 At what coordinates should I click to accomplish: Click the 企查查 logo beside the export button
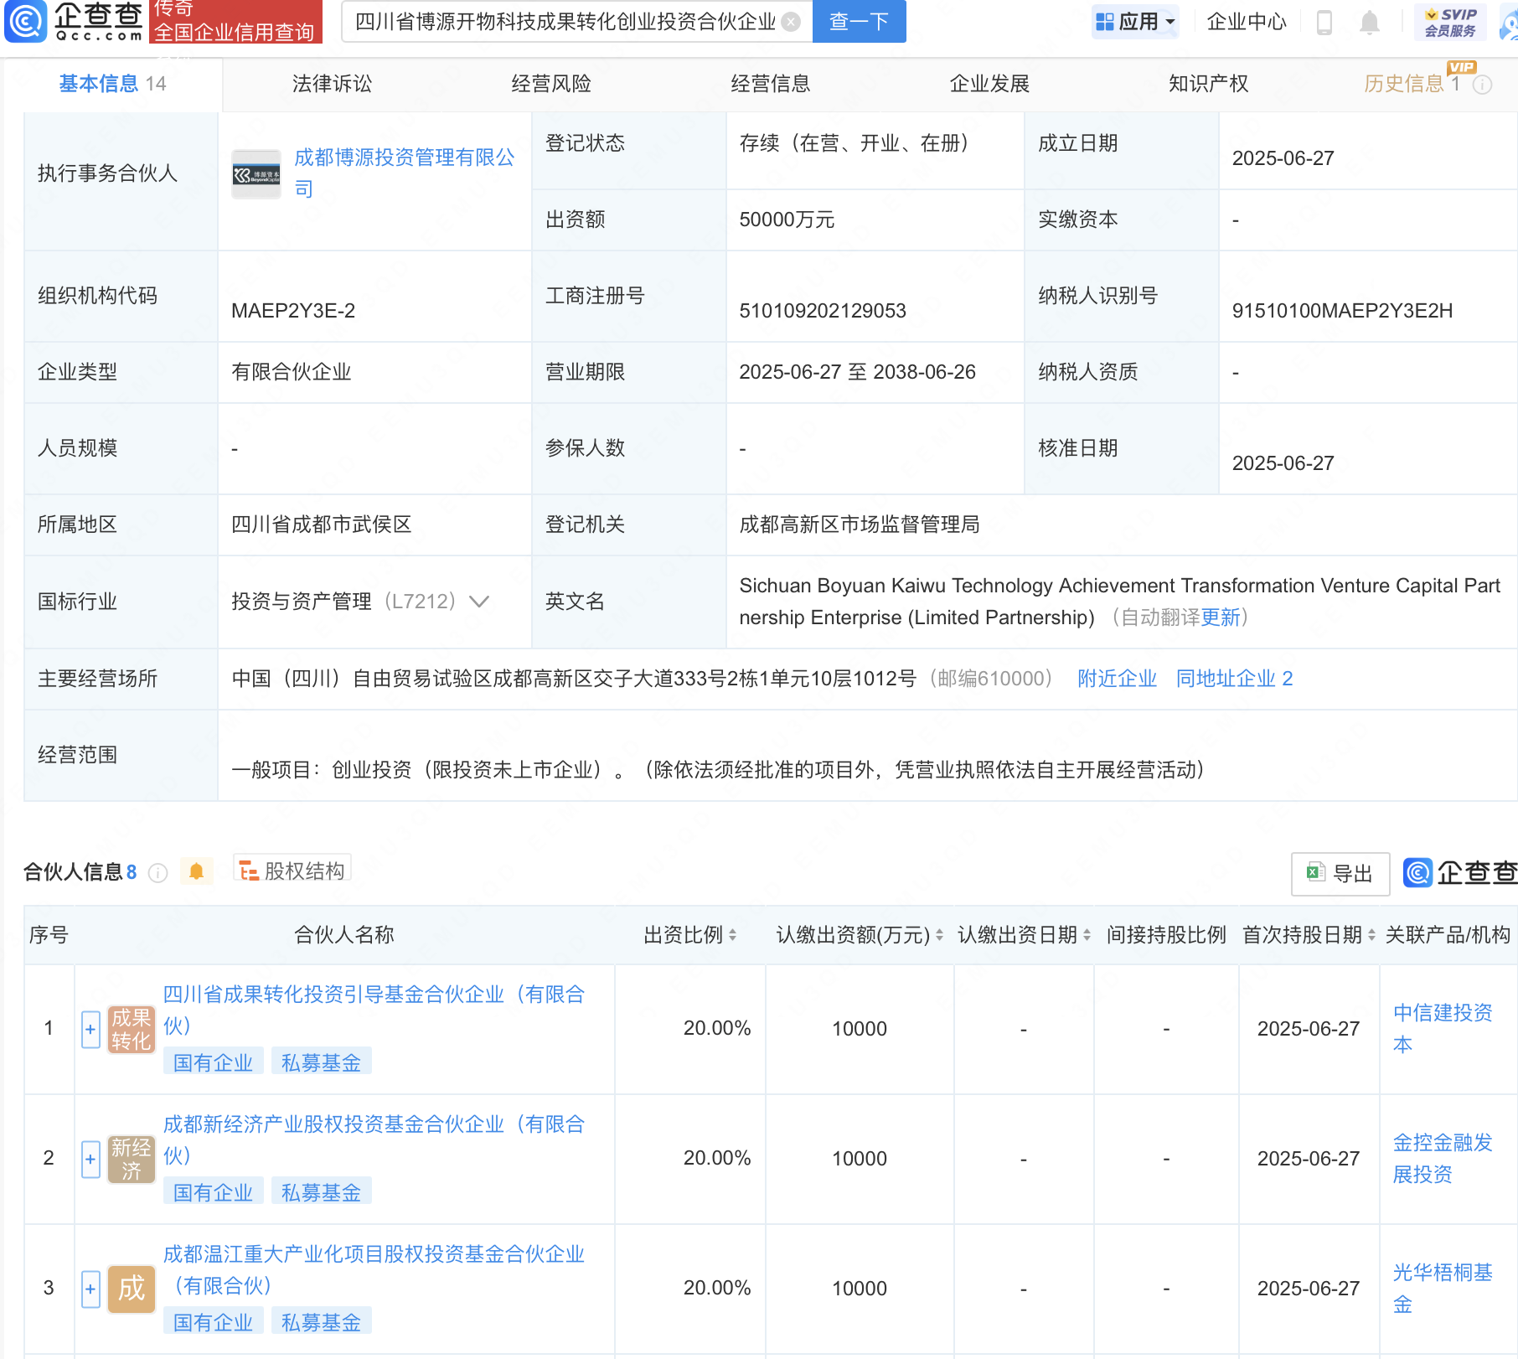click(1460, 873)
